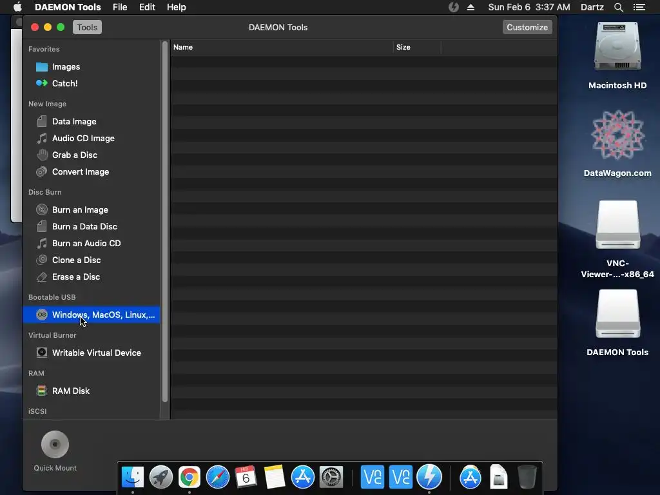
Task: Select the Data Image document icon
Action: 42,121
